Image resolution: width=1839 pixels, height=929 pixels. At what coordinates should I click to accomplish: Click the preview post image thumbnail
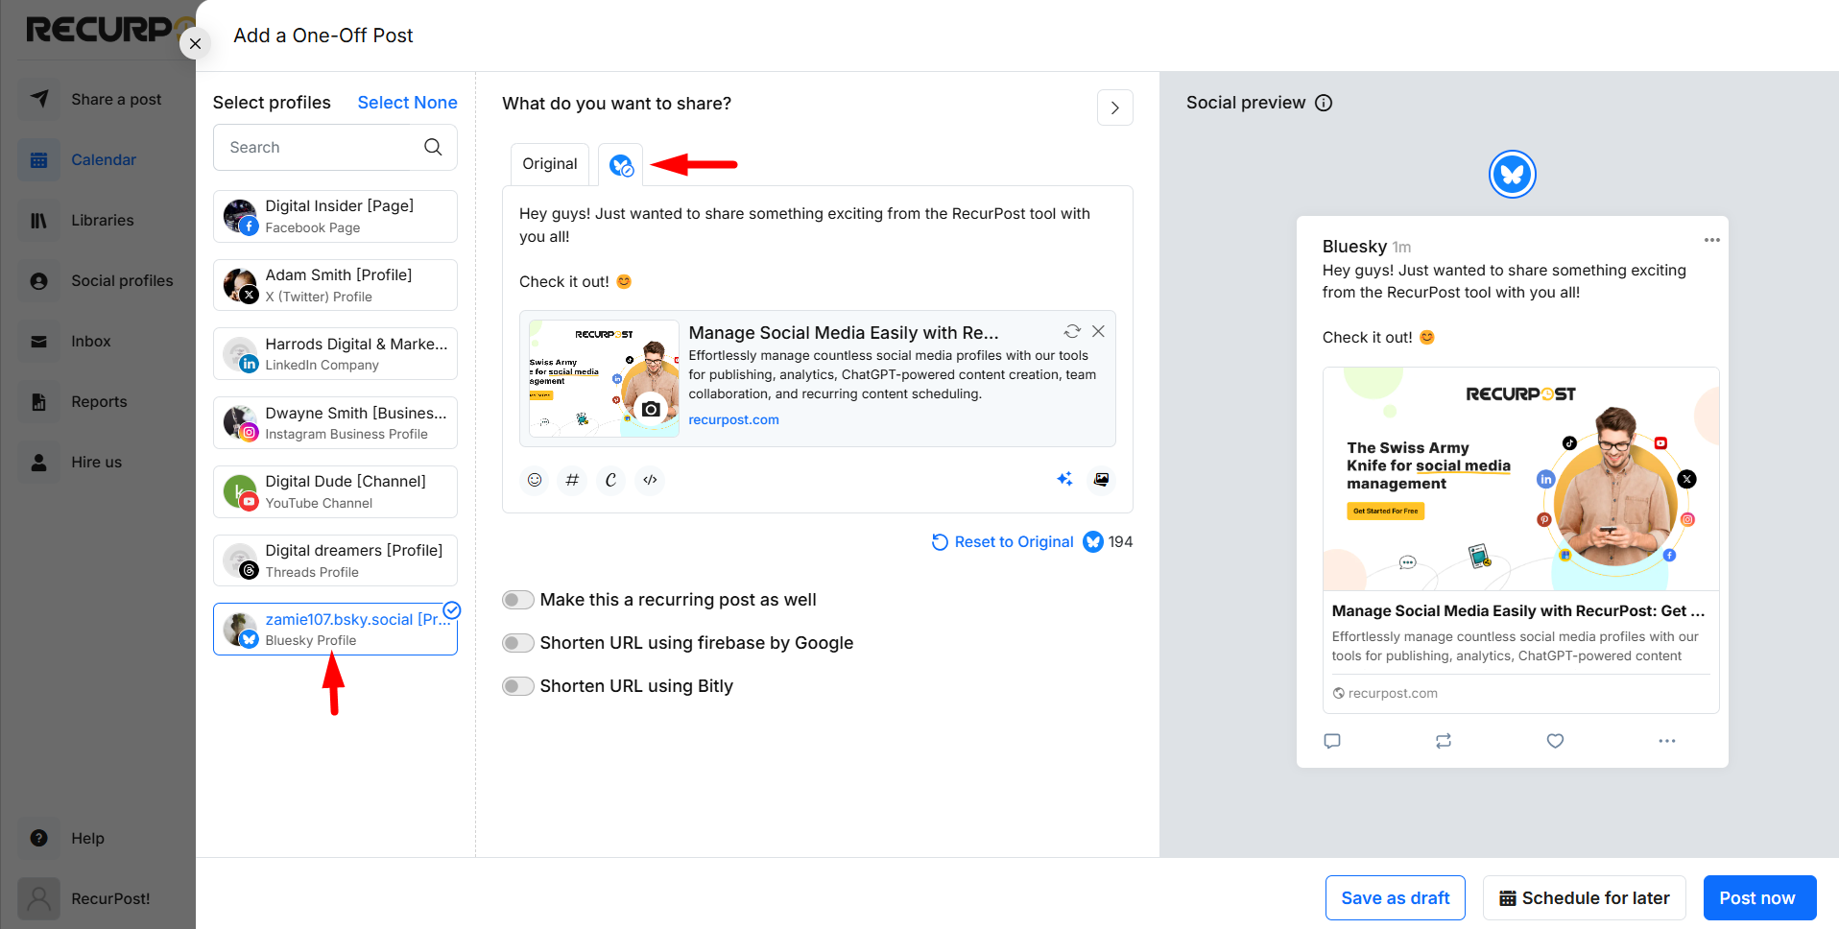coord(1520,479)
